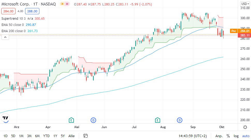This screenshot has height=140, width=251.
Task: Click the 300.00 price axis label
Action: [245, 18]
